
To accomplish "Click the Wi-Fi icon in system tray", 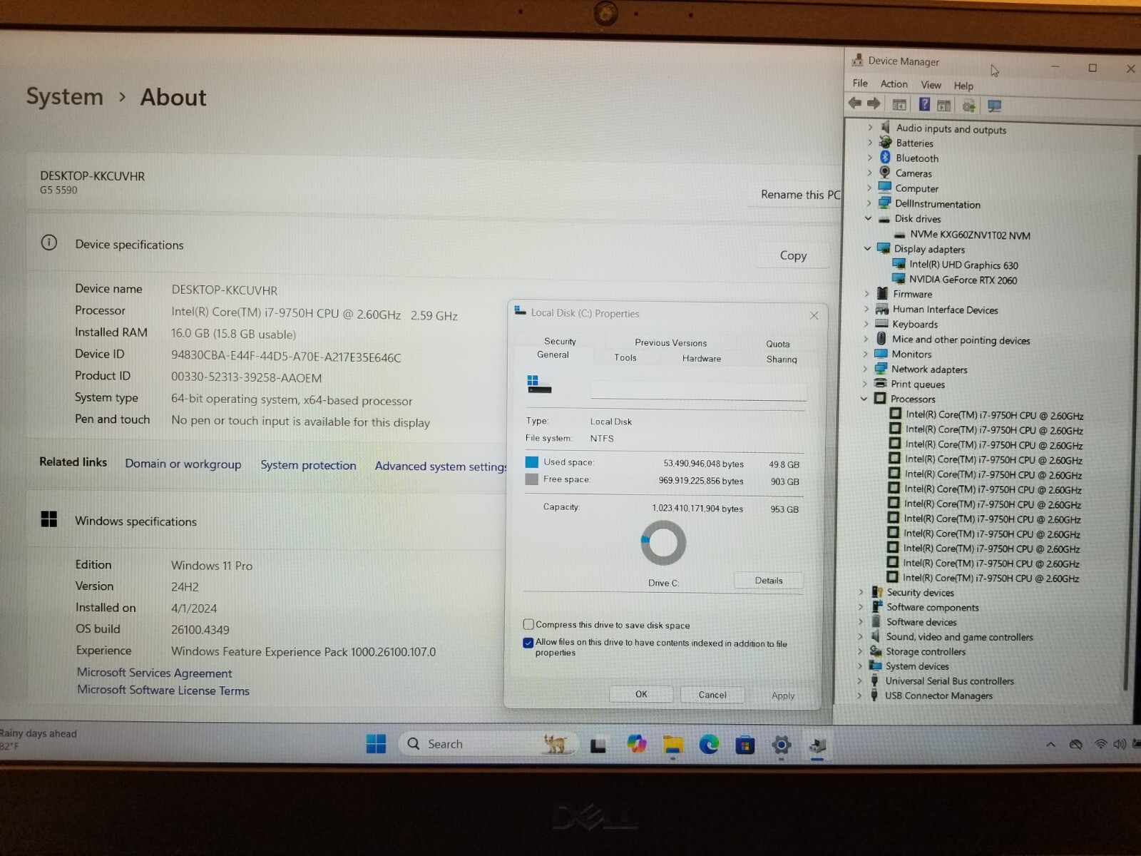I will coord(1100,744).
